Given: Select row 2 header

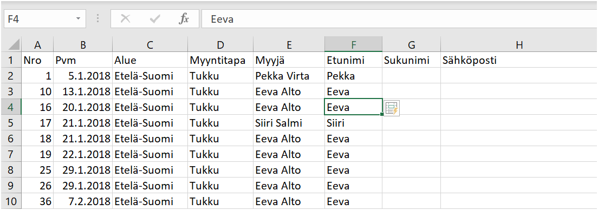Looking at the screenshot, I should 11,76.
